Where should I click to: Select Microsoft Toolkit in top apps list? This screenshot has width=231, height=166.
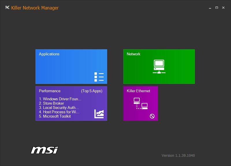click(55, 116)
